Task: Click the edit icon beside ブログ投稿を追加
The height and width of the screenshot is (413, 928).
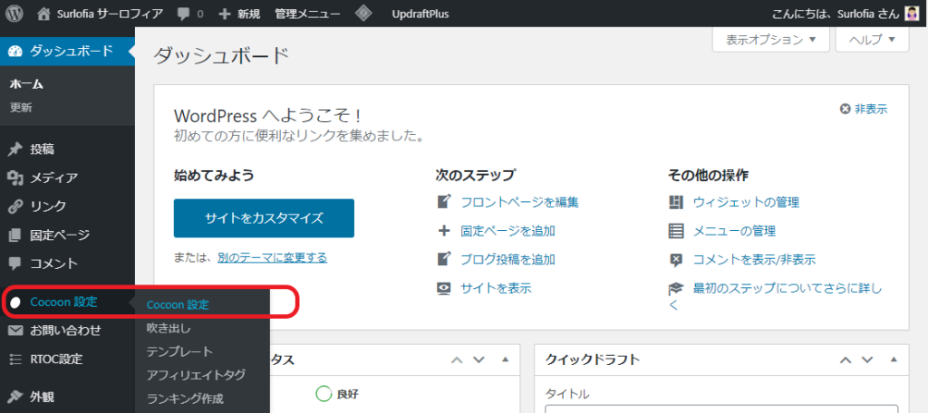Action: (x=444, y=259)
